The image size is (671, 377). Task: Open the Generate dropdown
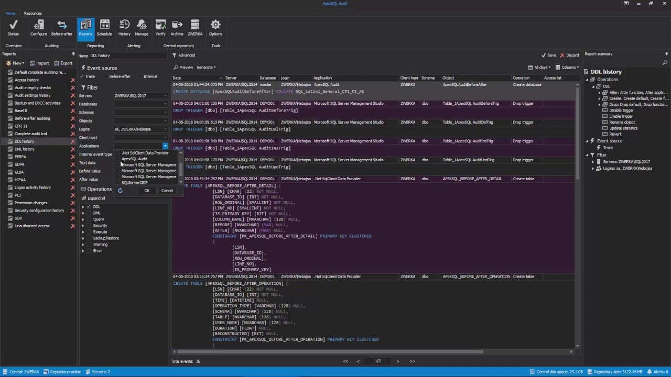[x=206, y=67]
